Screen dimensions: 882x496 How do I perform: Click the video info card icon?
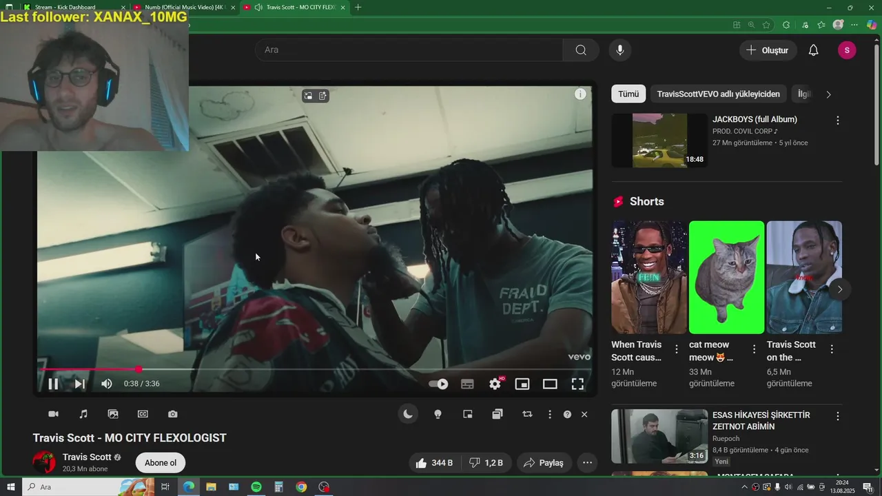pos(580,94)
